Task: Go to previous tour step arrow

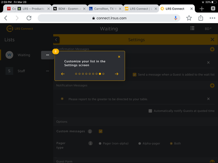Action: coord(63,74)
